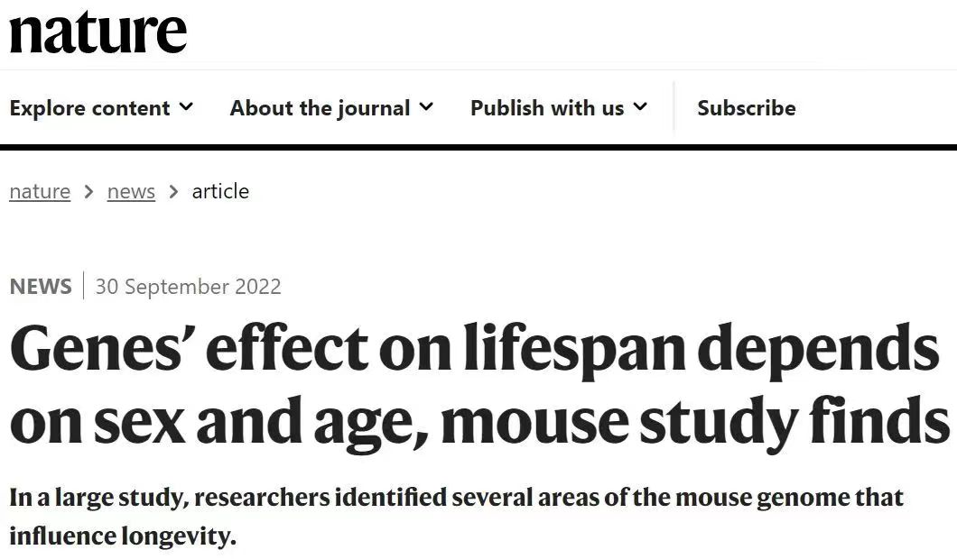
Task: Select the article breadcrumb text
Action: pyautogui.click(x=220, y=191)
